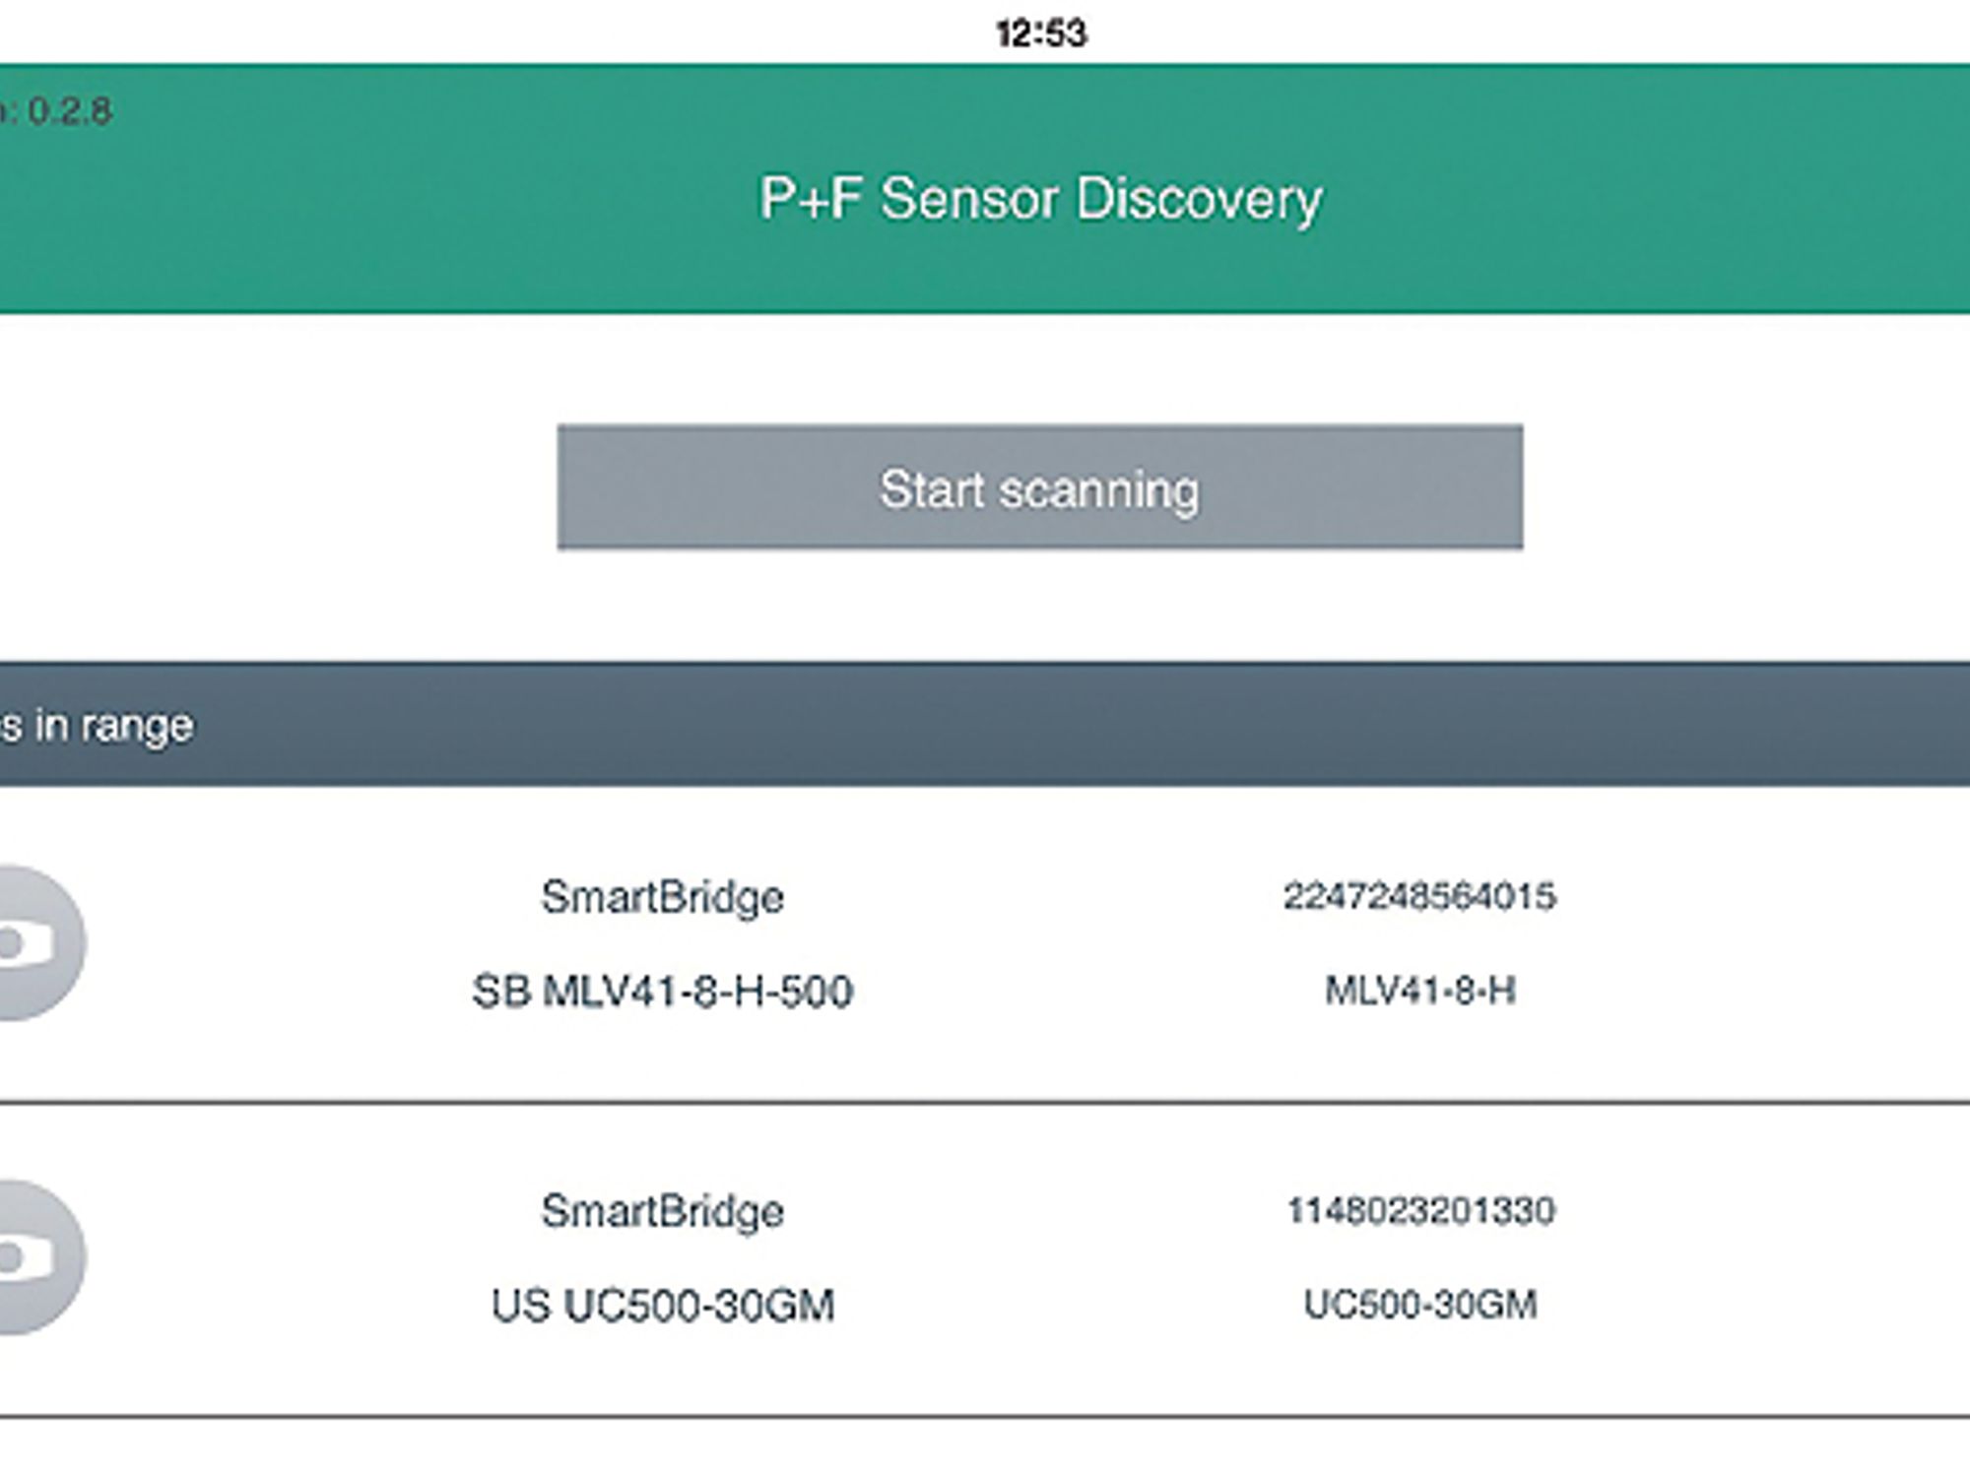Click UC500-30GM model text under serial 1148023201330
The image size is (1970, 1477).
(x=1420, y=1305)
